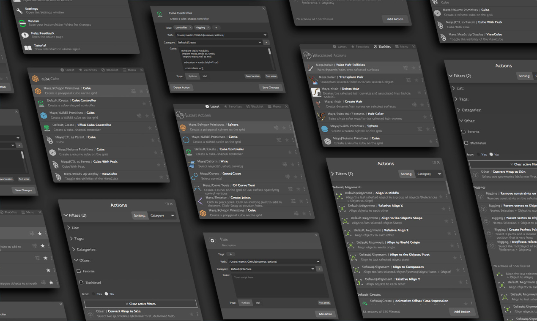The width and height of the screenshot is (537, 321).
Task: Click the Wire deformer icon
Action: pyautogui.click(x=192, y=163)
